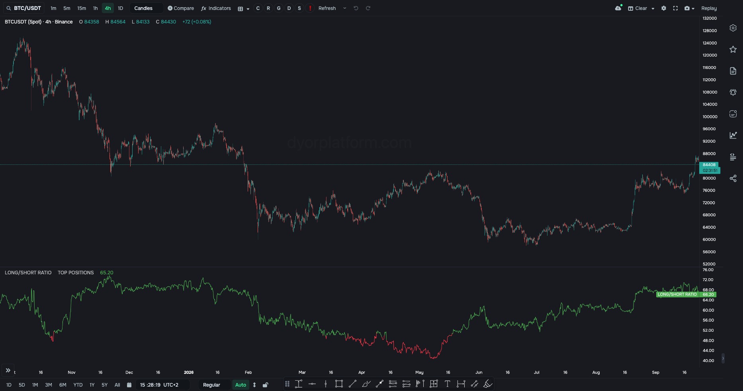Select the vertical line tool
Screen dimensions: 743x391
[x=326, y=384]
